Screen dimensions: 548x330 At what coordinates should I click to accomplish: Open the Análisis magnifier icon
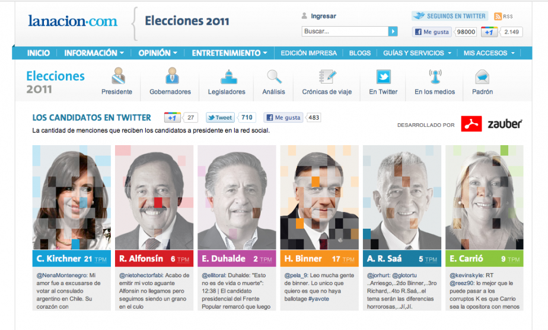(274, 76)
